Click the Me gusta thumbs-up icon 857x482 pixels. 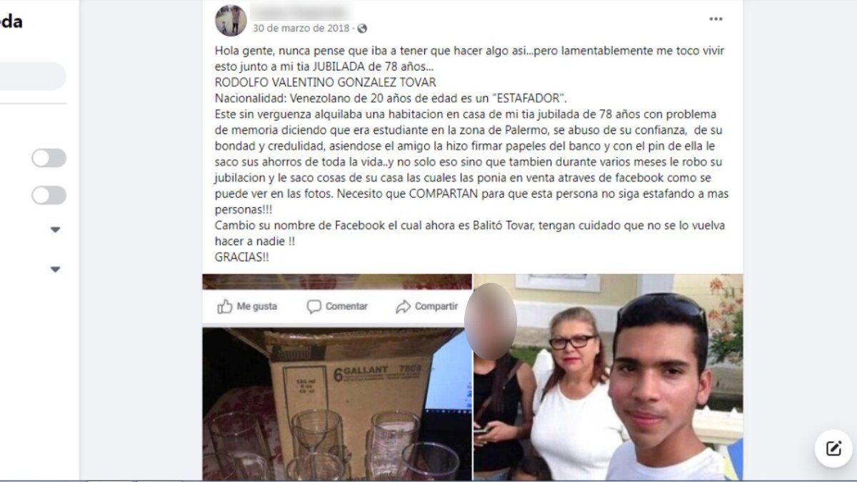(x=225, y=306)
